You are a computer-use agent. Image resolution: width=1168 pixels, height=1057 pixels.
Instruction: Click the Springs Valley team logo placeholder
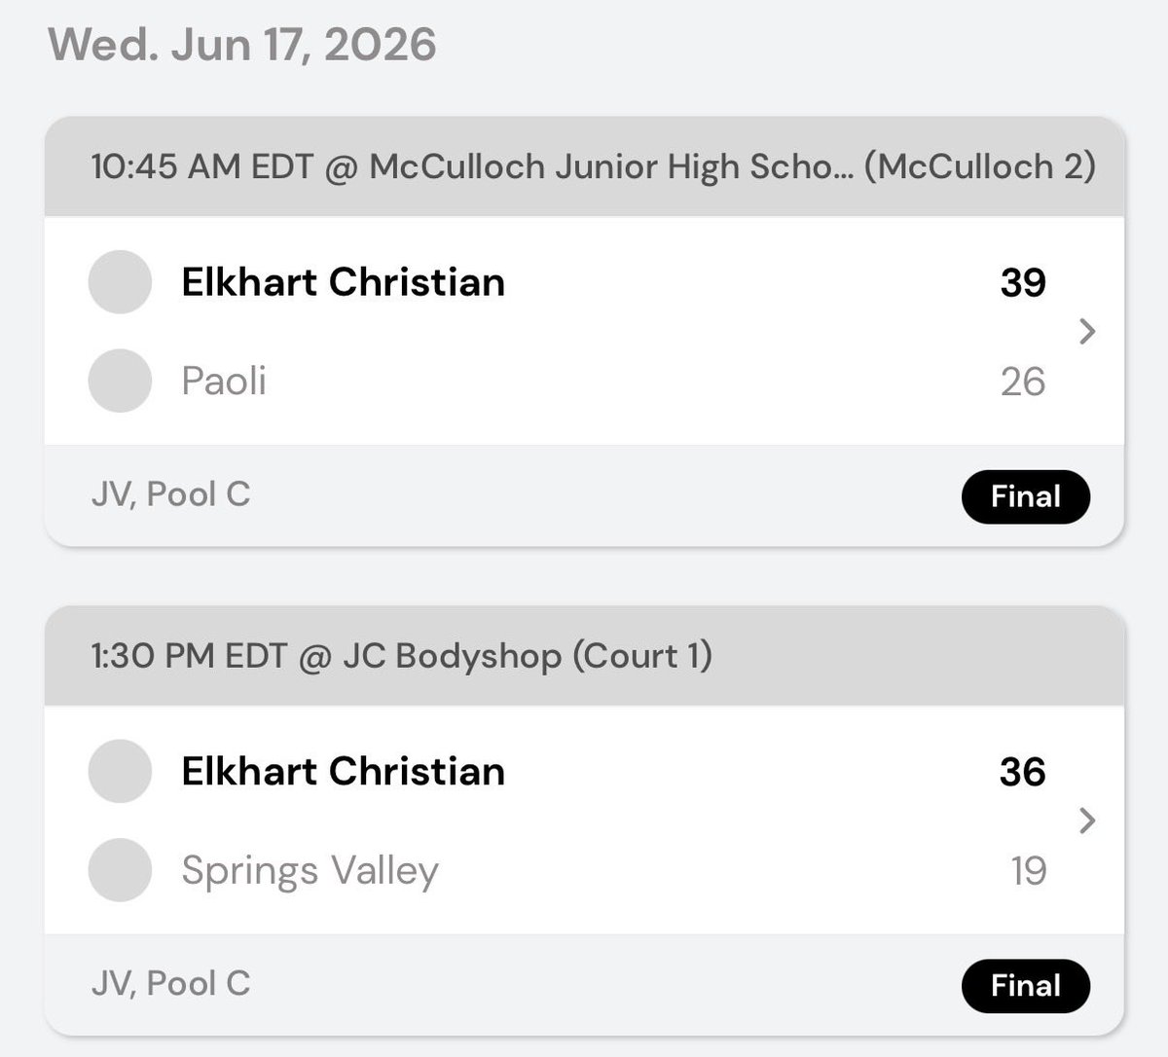[120, 870]
